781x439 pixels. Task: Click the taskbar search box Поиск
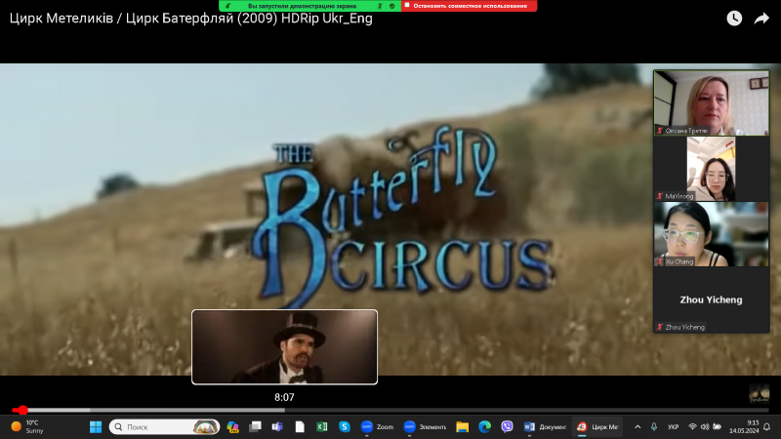pyautogui.click(x=164, y=427)
